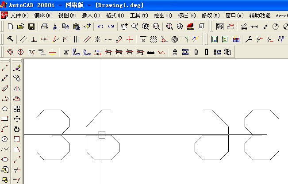Click the arrow icon numbered 4
288x184 pixels.
[140, 52]
